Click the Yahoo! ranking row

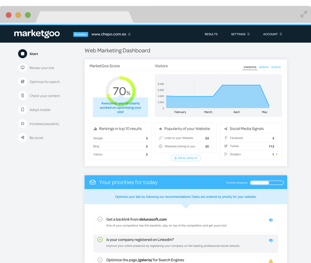coord(121,154)
